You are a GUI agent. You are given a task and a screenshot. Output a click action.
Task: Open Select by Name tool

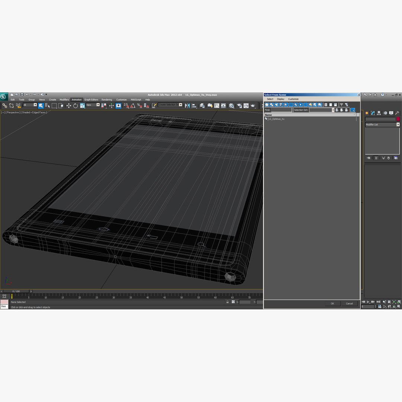click(x=47, y=106)
